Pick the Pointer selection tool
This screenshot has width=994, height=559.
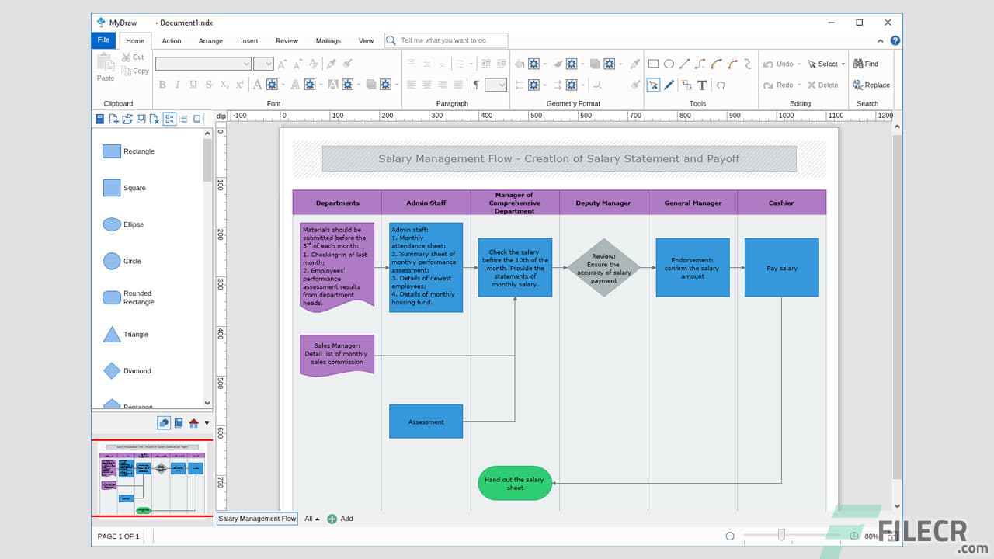(x=653, y=85)
